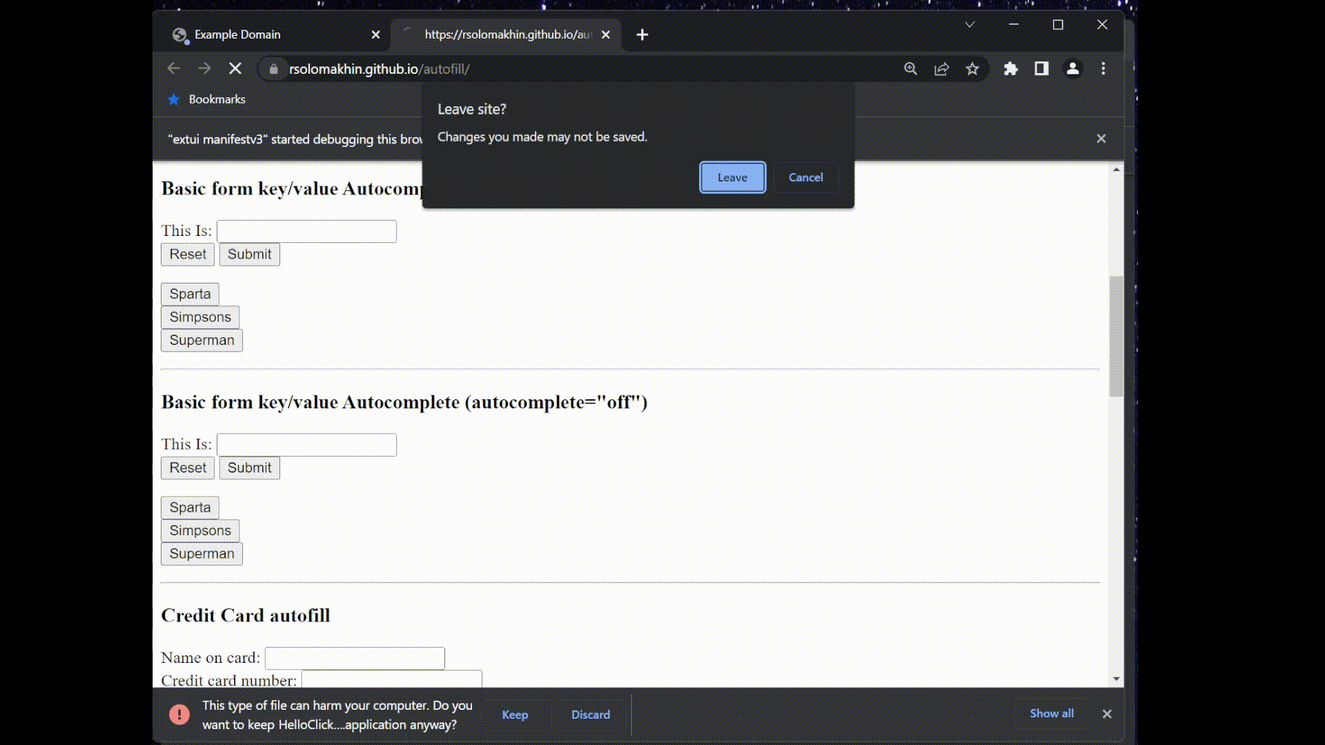
Task: Cancel leaving the site
Action: [x=805, y=177]
